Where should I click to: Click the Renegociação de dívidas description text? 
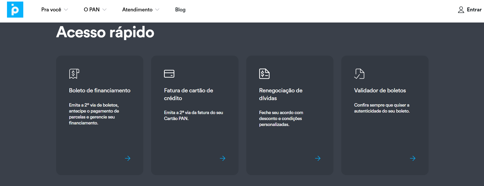[281, 118]
